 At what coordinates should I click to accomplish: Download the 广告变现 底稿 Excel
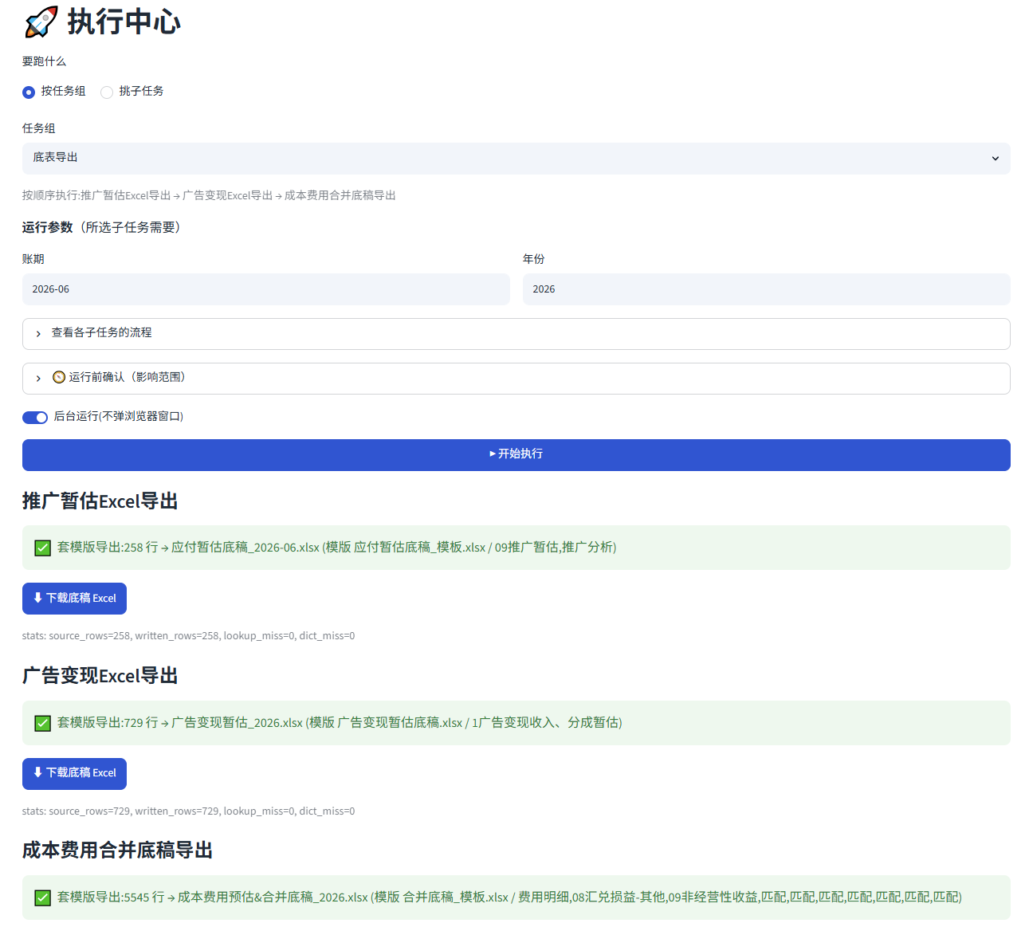pos(74,774)
